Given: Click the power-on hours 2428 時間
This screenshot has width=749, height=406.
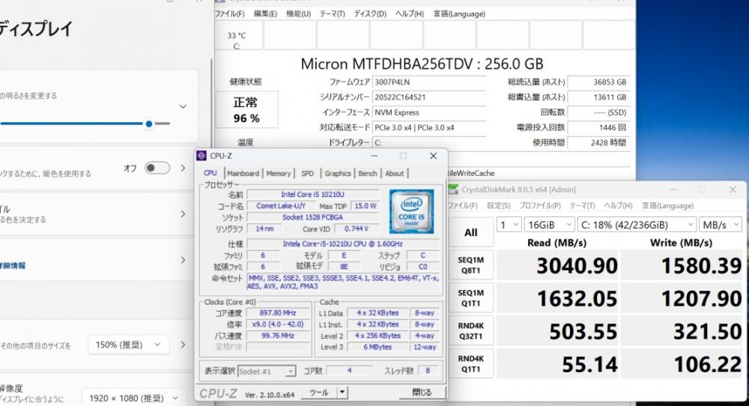Looking at the screenshot, I should click(x=598, y=143).
